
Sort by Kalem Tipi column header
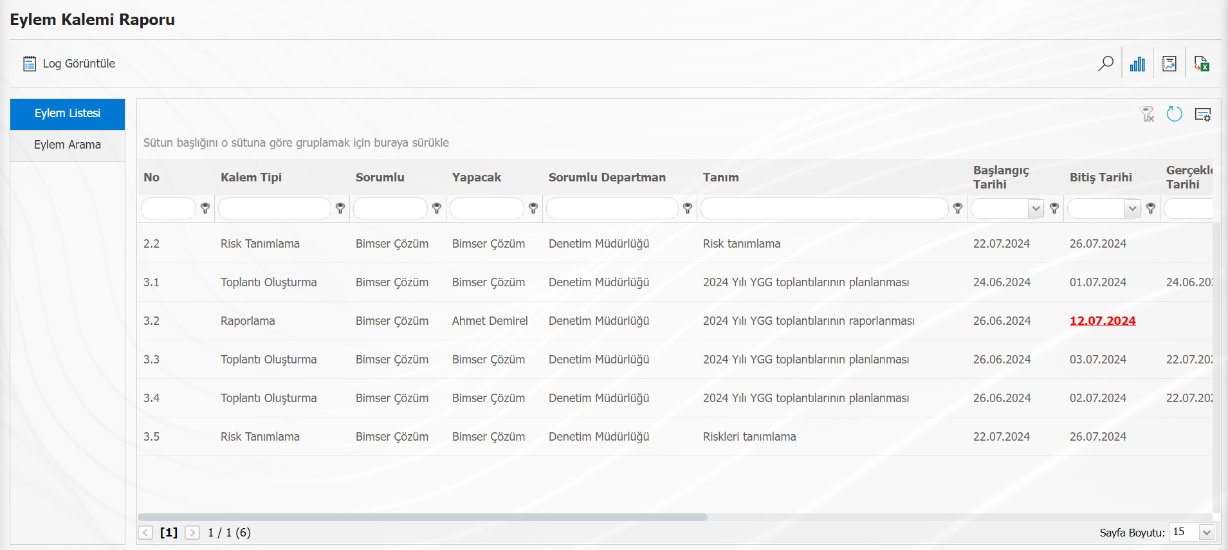coord(251,178)
